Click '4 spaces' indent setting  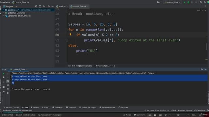181,110
